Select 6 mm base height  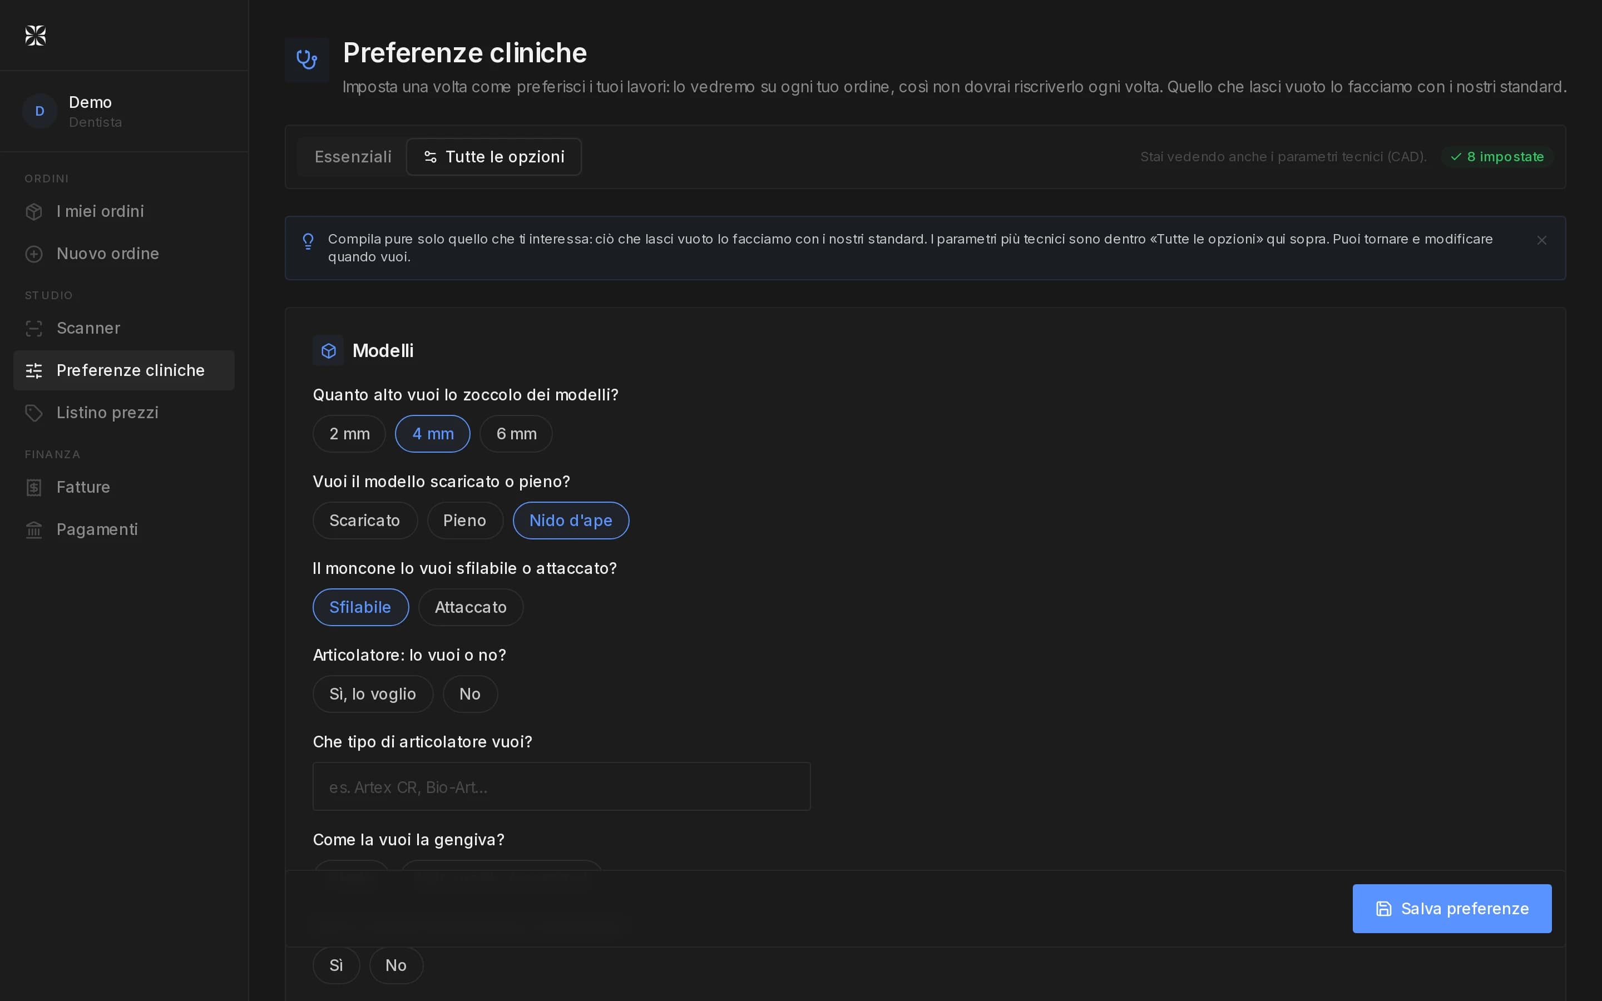point(516,434)
